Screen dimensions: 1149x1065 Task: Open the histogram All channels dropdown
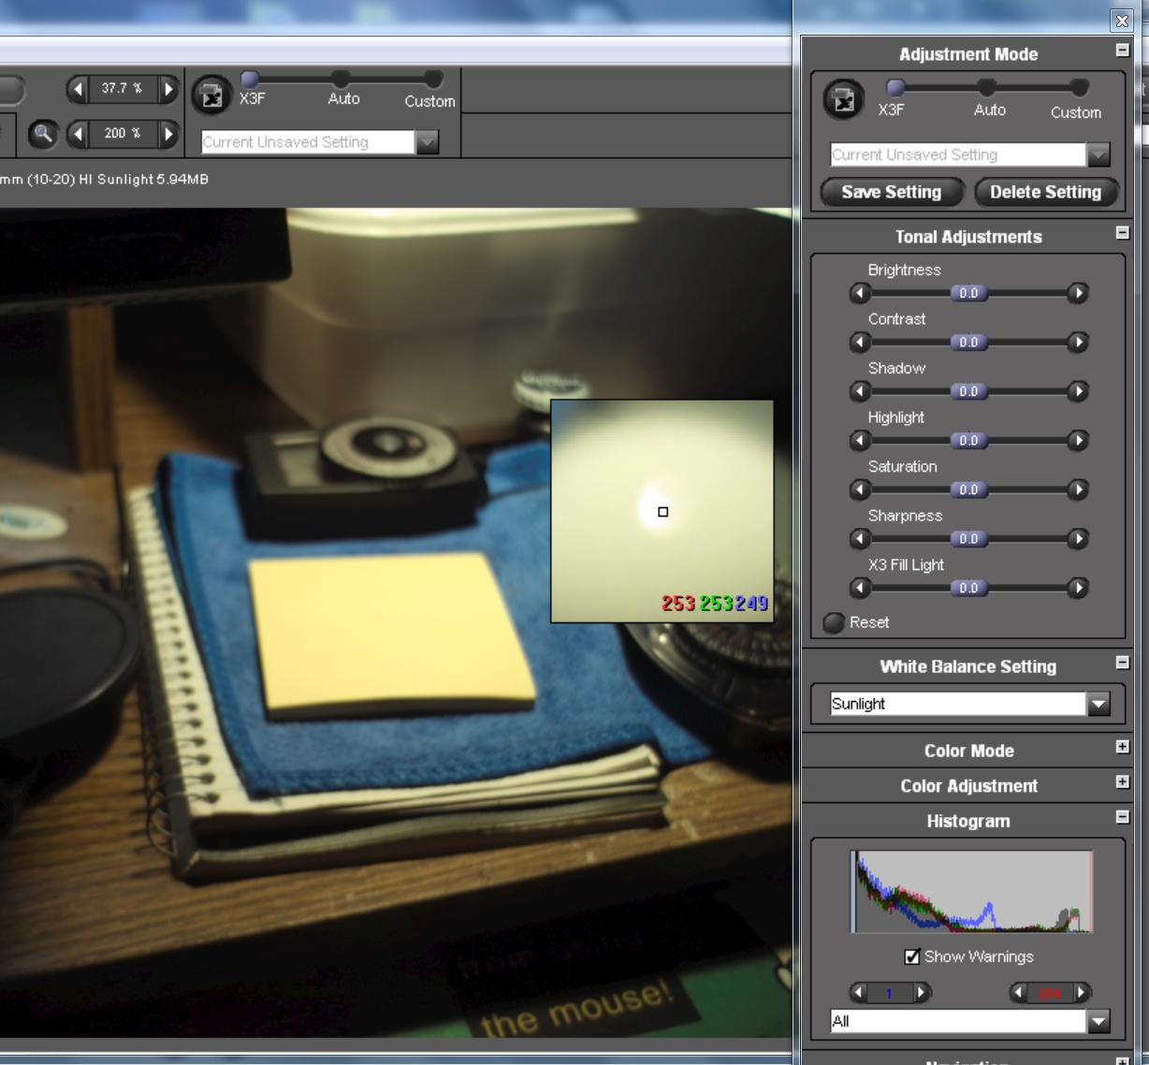(1098, 1021)
